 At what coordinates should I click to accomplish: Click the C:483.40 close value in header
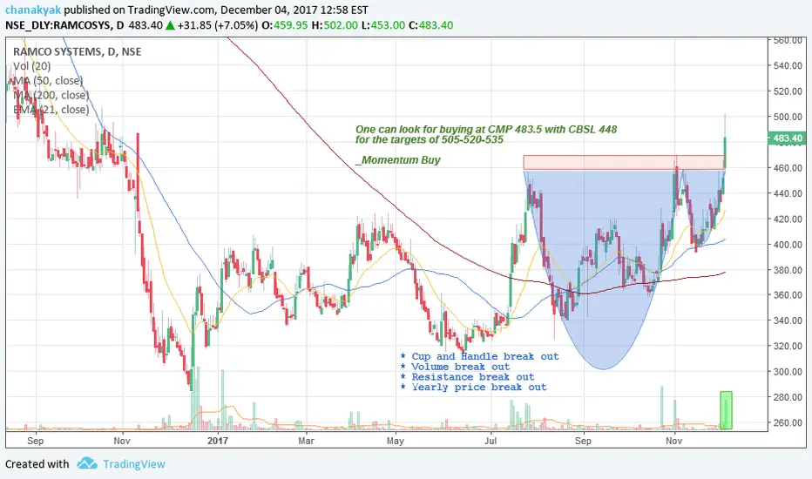point(431,25)
